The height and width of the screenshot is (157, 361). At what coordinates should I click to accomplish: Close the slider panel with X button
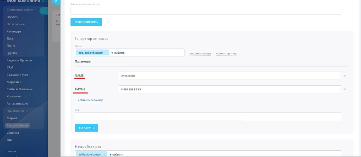pos(56,1)
